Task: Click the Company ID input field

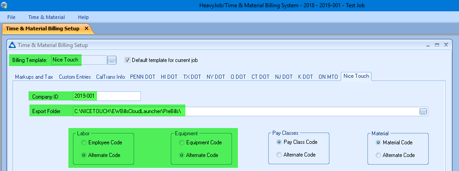Action: 107,96
